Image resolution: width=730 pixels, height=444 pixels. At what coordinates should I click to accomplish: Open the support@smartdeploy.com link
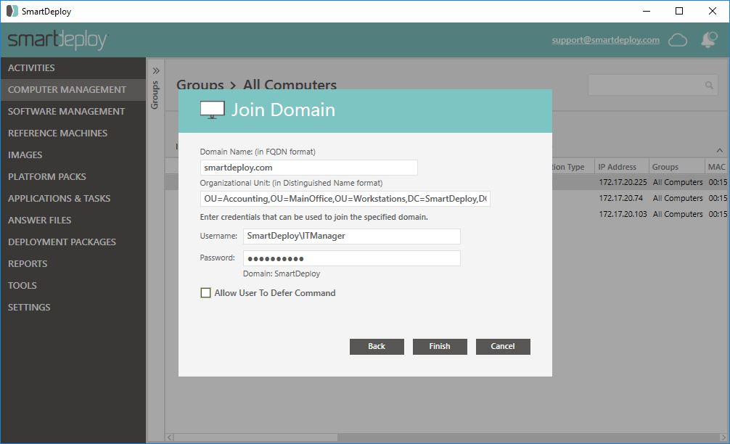(605, 41)
